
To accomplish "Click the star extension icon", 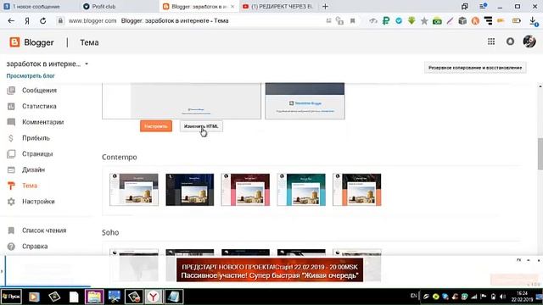I will (x=424, y=20).
